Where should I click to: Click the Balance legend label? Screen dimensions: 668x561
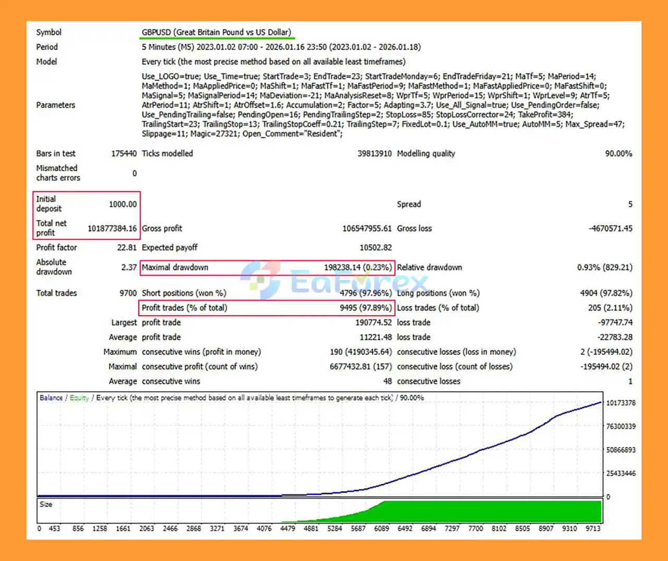coord(51,398)
